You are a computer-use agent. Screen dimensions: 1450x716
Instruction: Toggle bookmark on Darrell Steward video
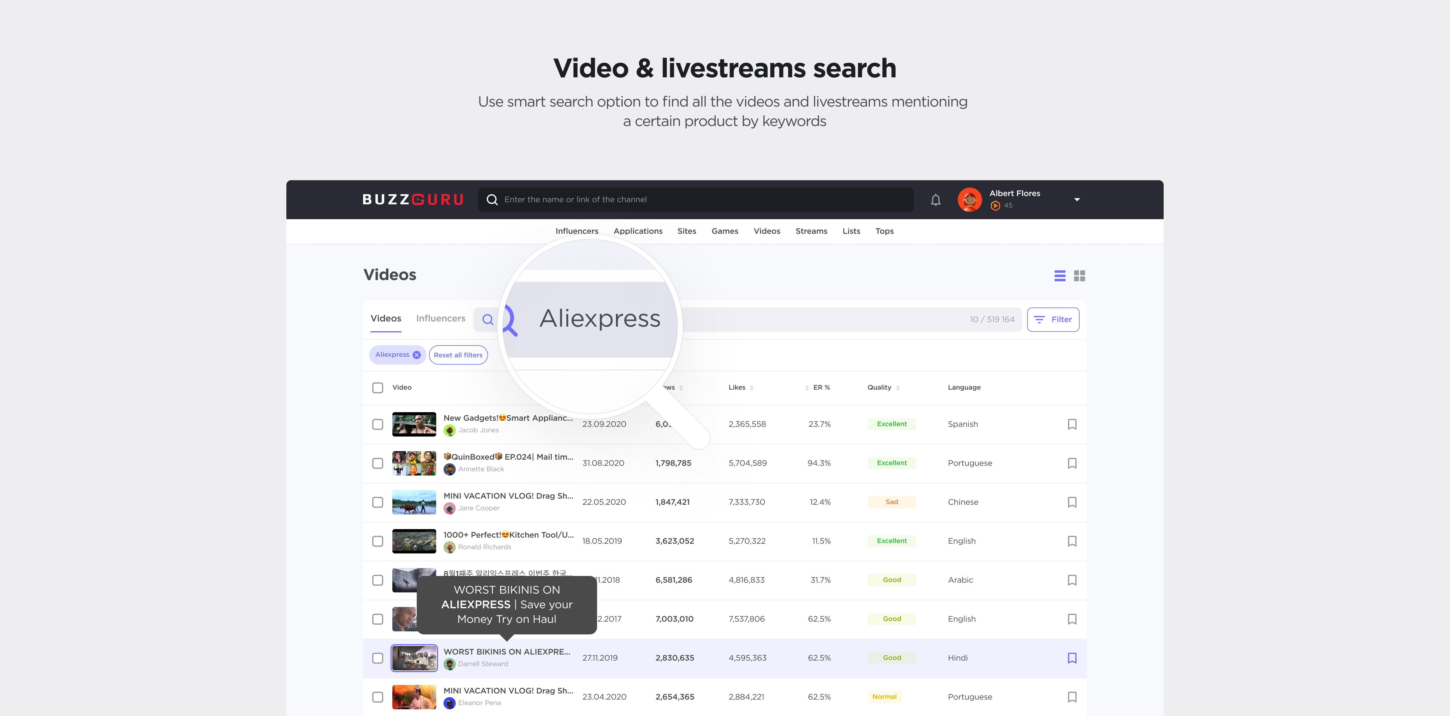1072,658
